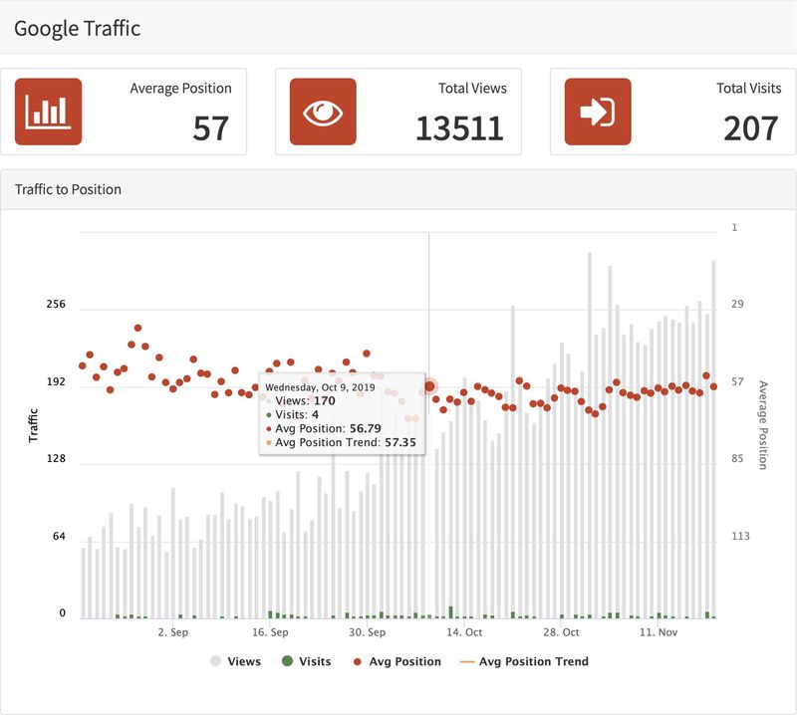Viewport: 797px width, 715px height.
Task: Click the Total Views value 13511
Action: click(x=459, y=128)
